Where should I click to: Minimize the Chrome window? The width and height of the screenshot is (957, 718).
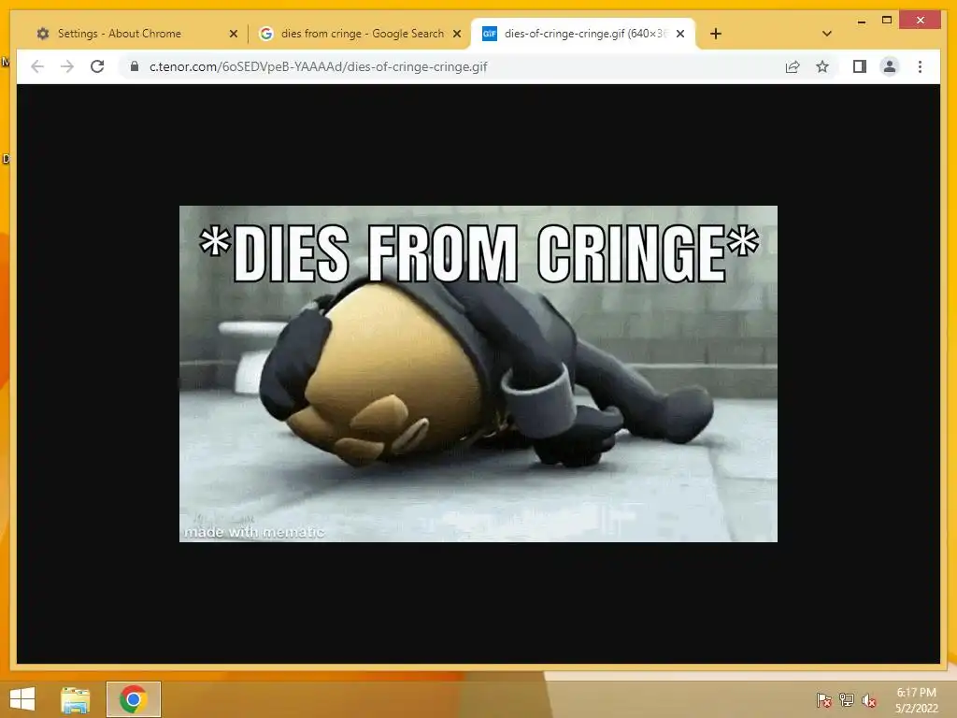click(x=861, y=21)
